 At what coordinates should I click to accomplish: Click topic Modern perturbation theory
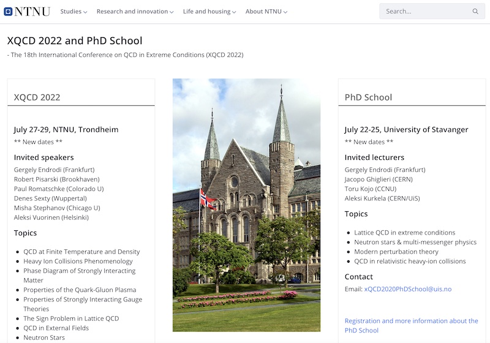coord(396,252)
